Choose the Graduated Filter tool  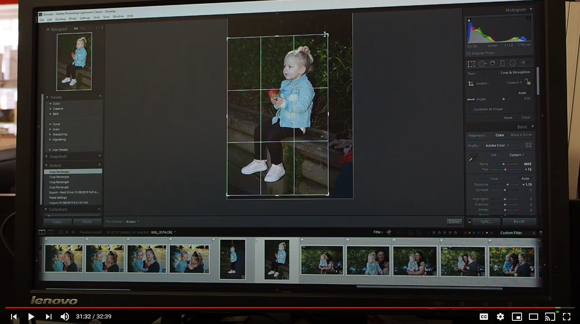tap(502, 63)
